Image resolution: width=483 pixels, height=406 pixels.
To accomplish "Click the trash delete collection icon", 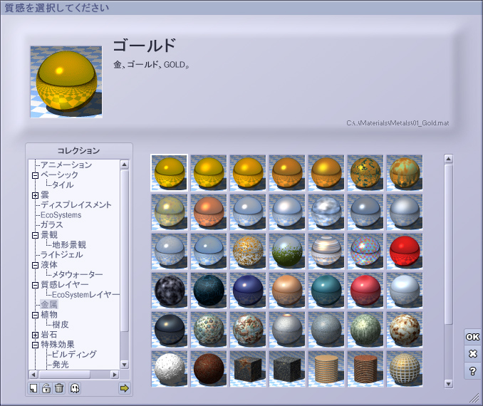I will 59,388.
